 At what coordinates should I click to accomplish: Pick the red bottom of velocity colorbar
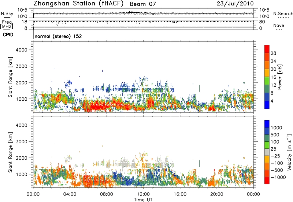(267, 180)
